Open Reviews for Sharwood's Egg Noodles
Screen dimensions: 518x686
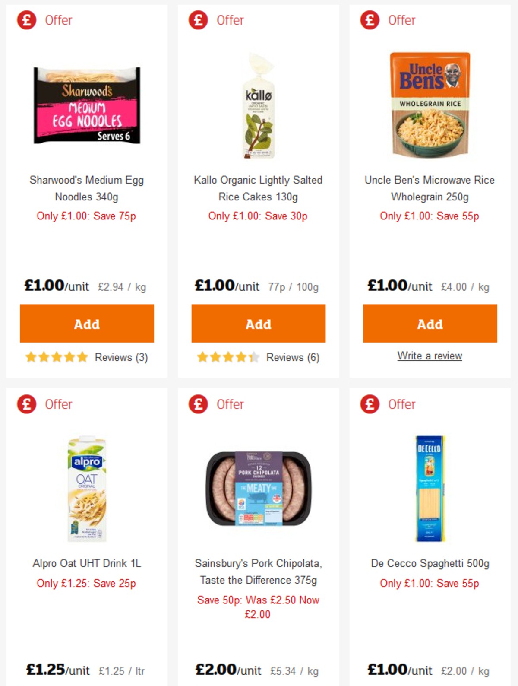pyautogui.click(x=120, y=357)
